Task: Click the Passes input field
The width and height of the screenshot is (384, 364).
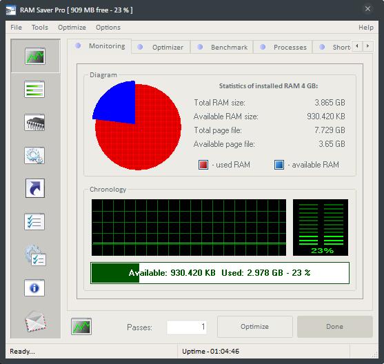Action: point(187,327)
